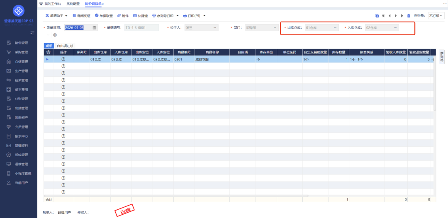448x218 pixels.
Task: Jump to the first record
Action: pyautogui.click(x=383, y=16)
